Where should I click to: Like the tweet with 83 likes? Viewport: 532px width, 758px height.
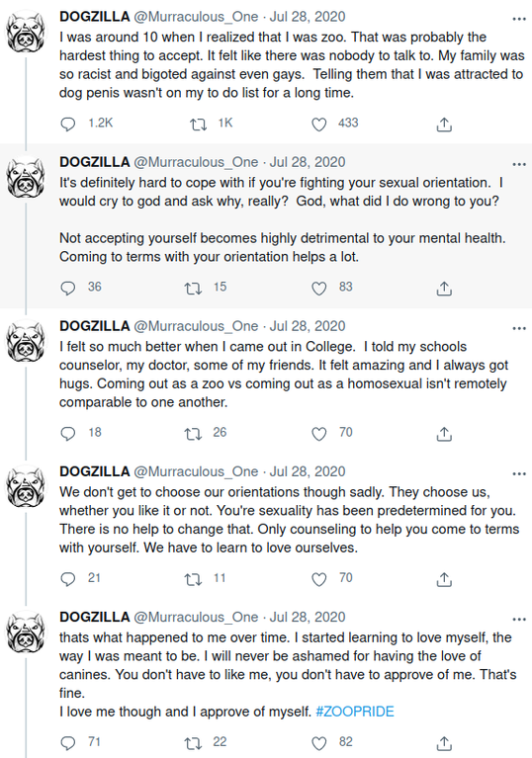[318, 289]
